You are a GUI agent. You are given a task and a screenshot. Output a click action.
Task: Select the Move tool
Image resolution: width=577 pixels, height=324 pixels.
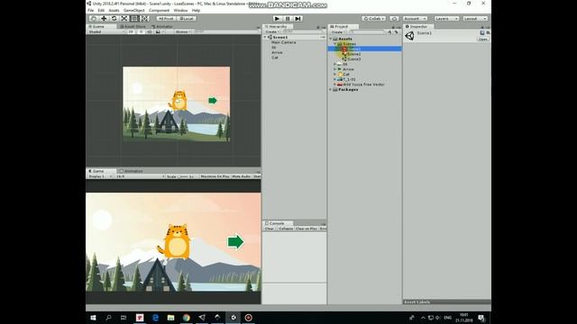tap(104, 18)
